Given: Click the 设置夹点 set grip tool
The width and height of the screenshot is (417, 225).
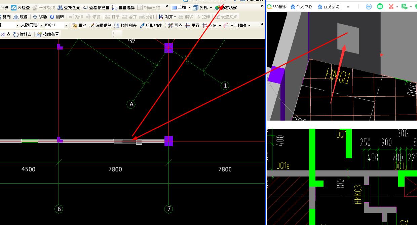Looking at the screenshot, I should tap(227, 17).
